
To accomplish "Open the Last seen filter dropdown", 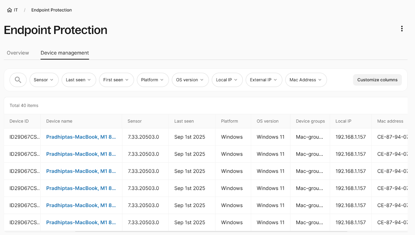I will coord(79,80).
